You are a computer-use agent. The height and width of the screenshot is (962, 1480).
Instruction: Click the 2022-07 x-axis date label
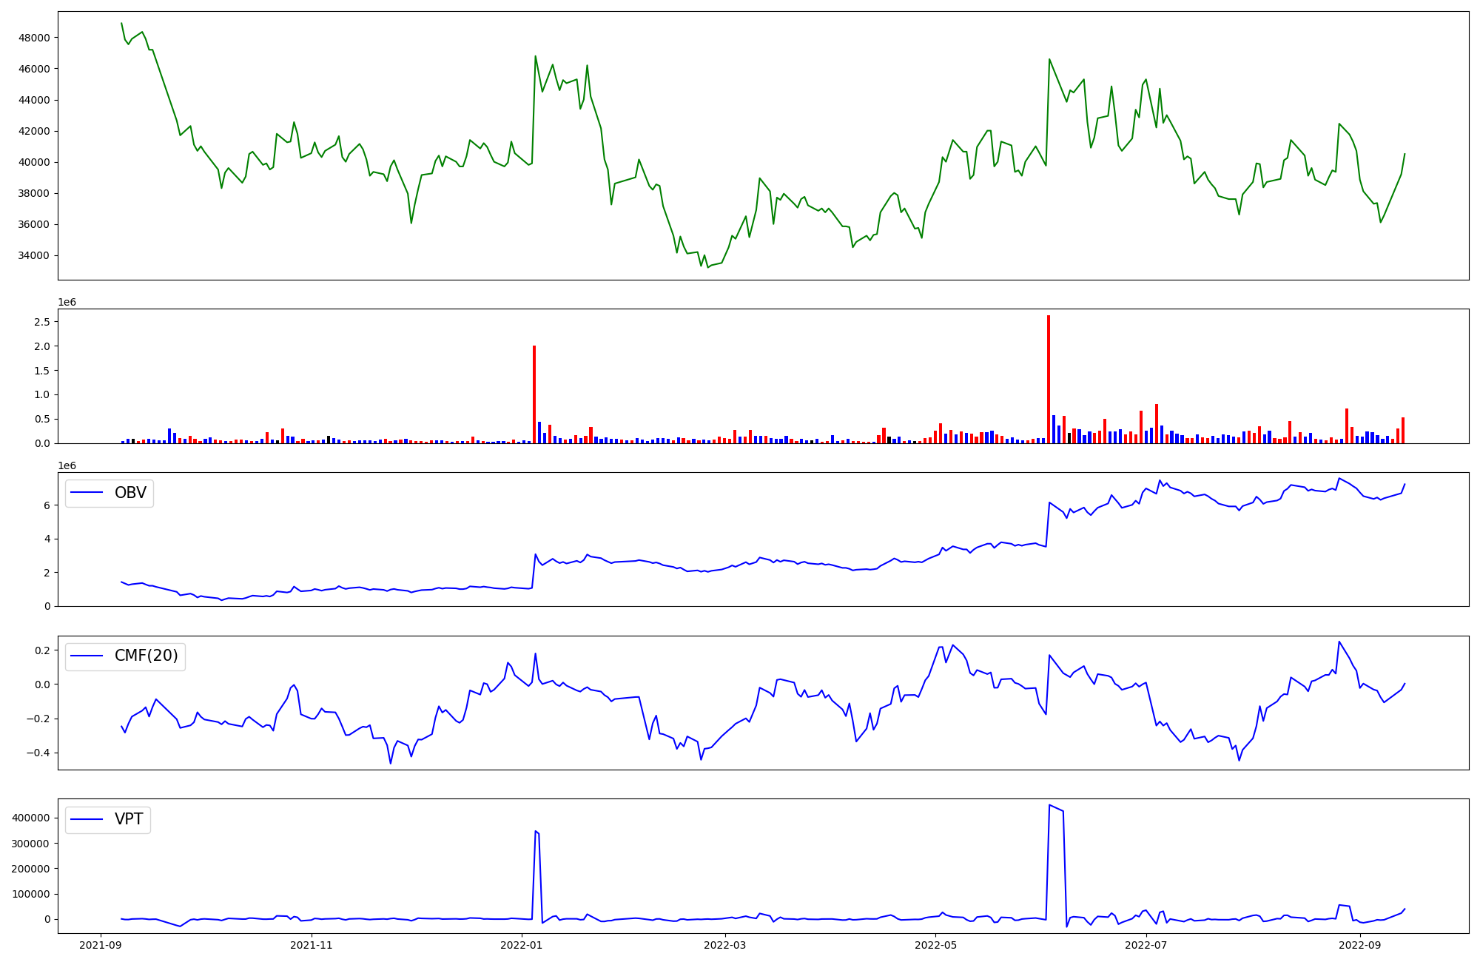(x=1146, y=945)
